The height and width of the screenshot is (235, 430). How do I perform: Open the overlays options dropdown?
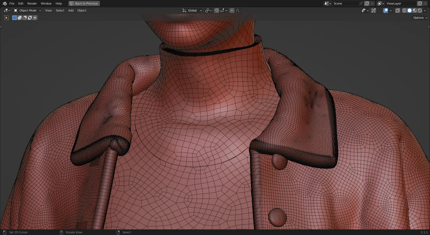coord(391,10)
